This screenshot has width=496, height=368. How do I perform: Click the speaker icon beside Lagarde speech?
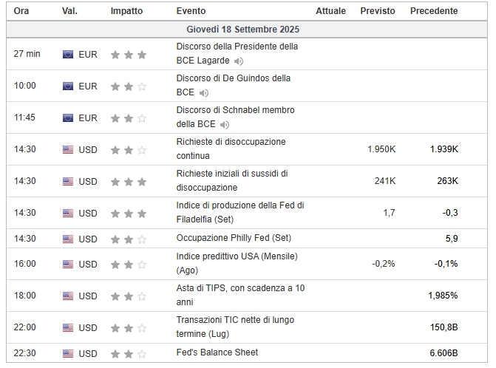click(x=239, y=61)
